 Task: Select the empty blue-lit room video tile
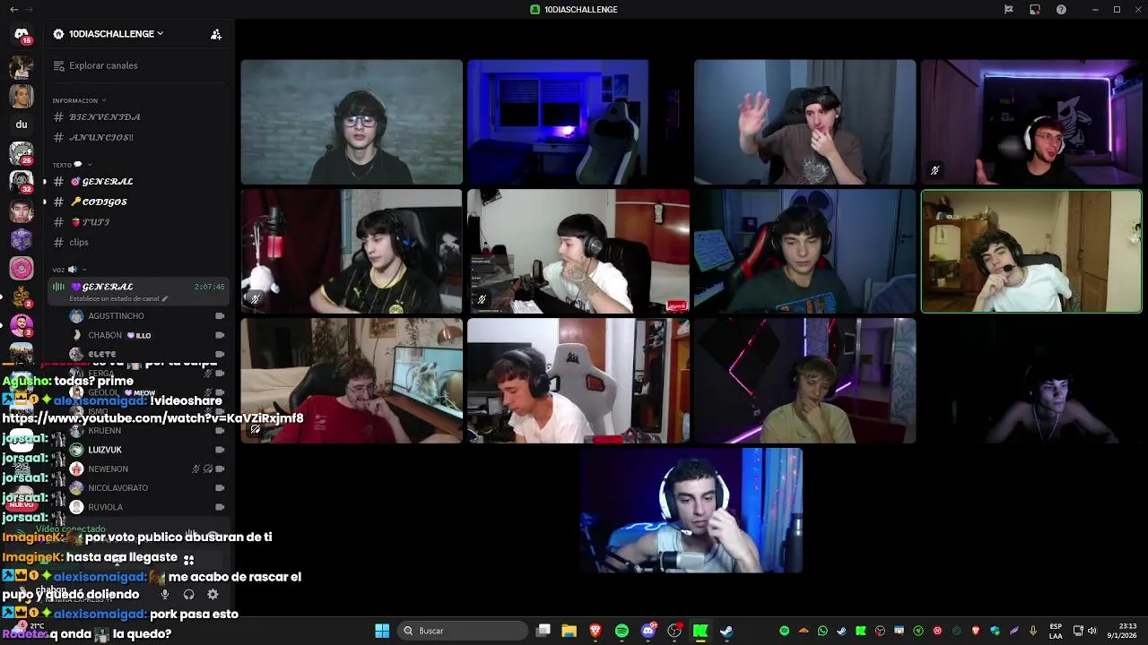(x=578, y=122)
